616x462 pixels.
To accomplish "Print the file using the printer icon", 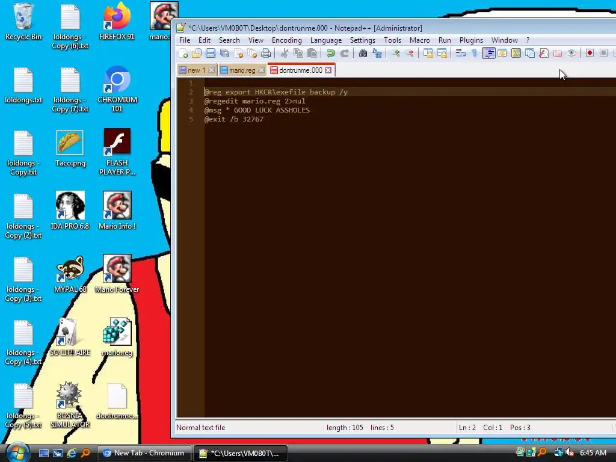I will 266,53.
